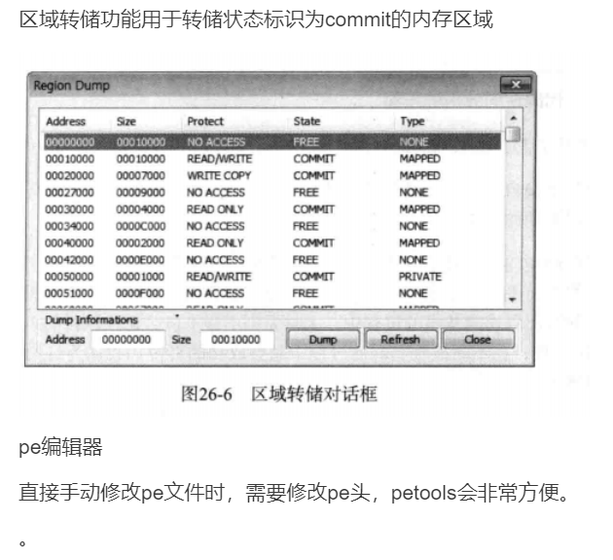Select the 00050000 PRIVATE region row

pyautogui.click(x=272, y=277)
